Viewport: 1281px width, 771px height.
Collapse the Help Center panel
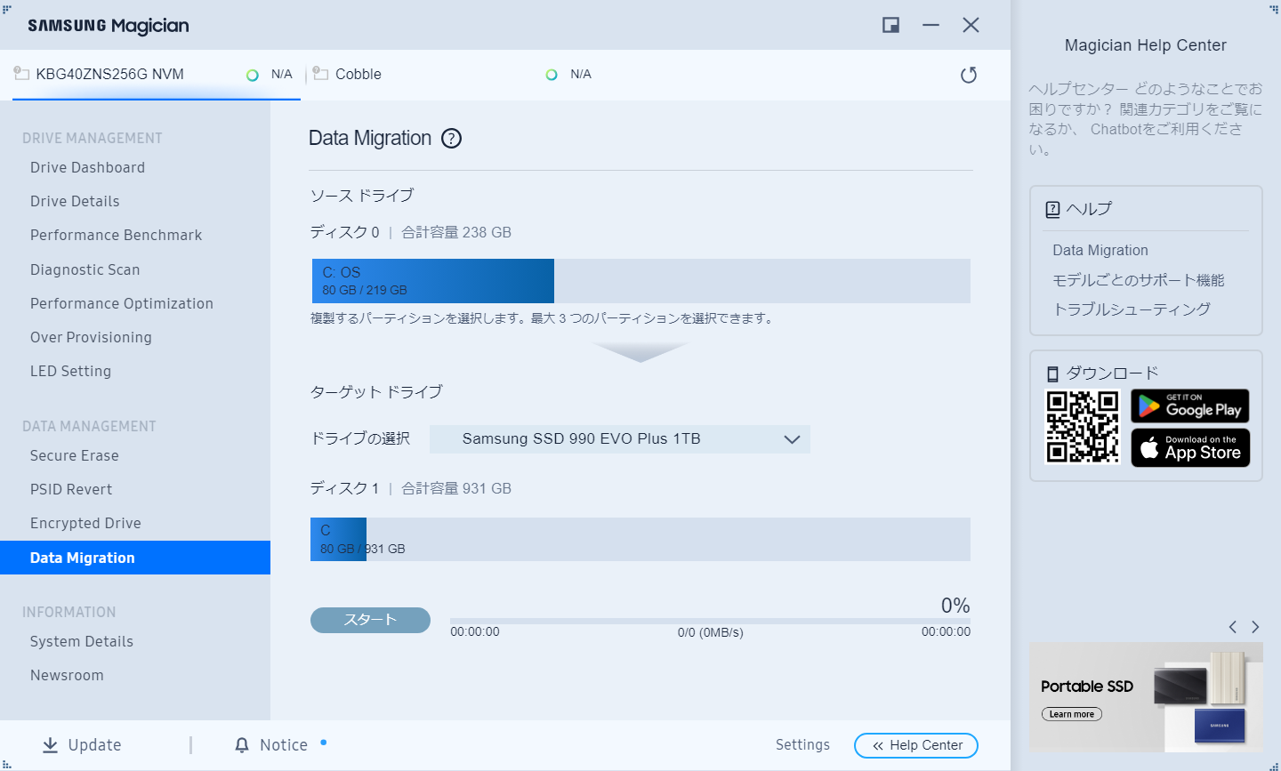point(915,745)
